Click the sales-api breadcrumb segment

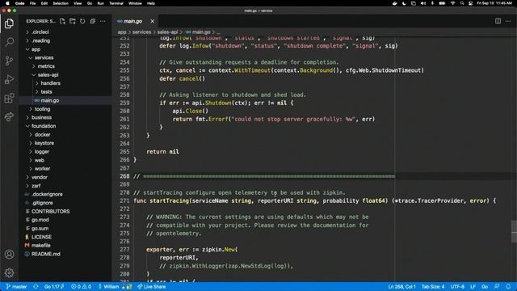(167, 32)
